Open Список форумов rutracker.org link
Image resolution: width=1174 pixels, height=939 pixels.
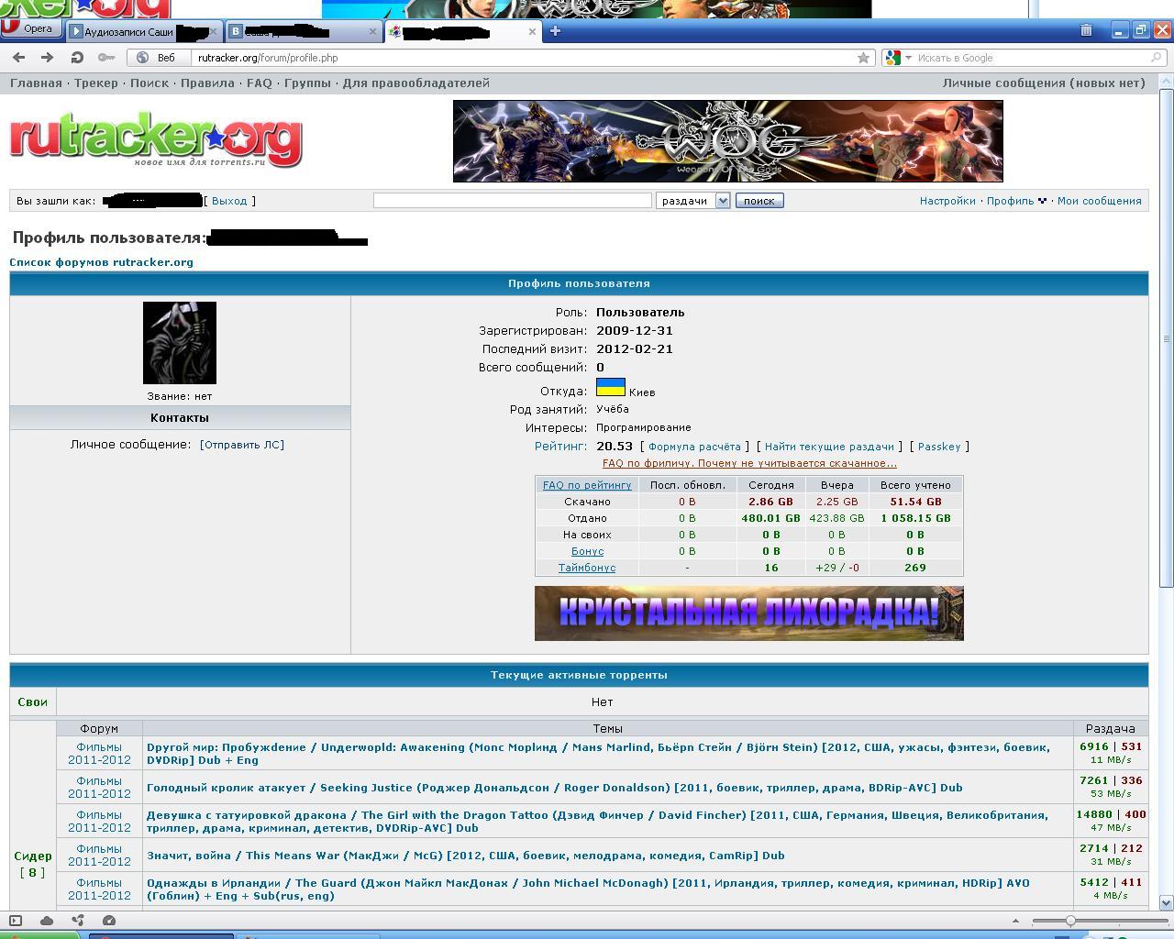(x=102, y=262)
